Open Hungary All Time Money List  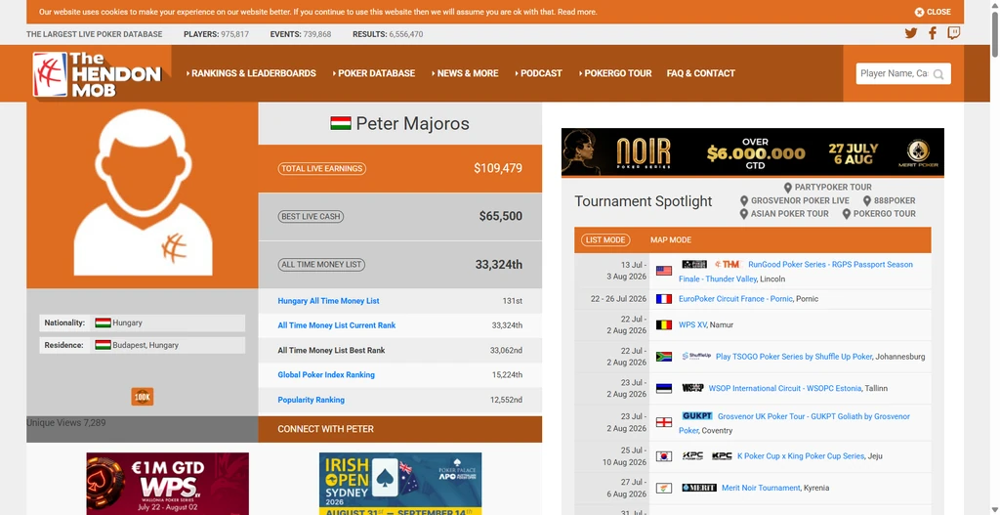(328, 301)
